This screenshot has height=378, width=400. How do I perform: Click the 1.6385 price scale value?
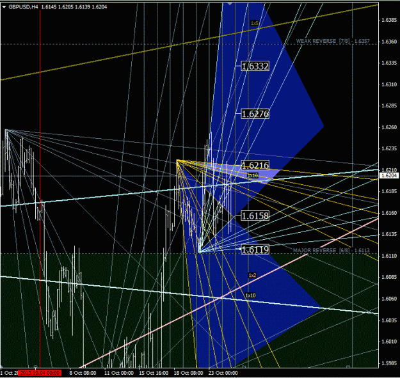pos(389,20)
